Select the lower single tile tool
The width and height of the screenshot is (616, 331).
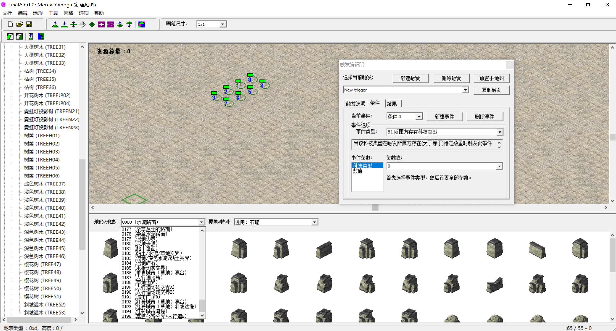[129, 24]
